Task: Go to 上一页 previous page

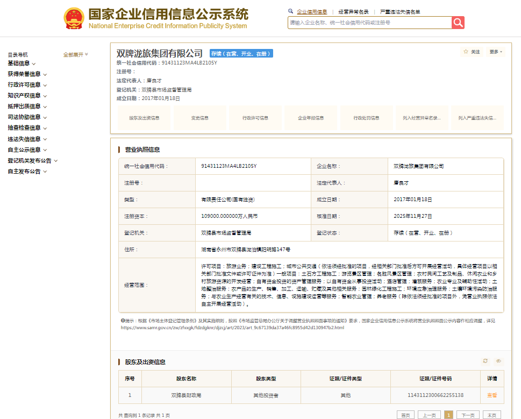Action: pyautogui.click(x=429, y=415)
